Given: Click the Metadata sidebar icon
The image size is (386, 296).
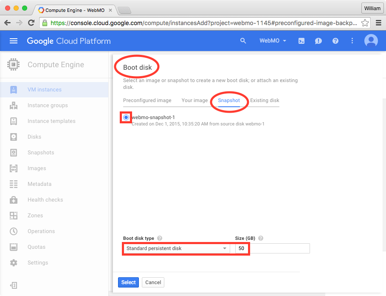Looking at the screenshot, I should [14, 184].
